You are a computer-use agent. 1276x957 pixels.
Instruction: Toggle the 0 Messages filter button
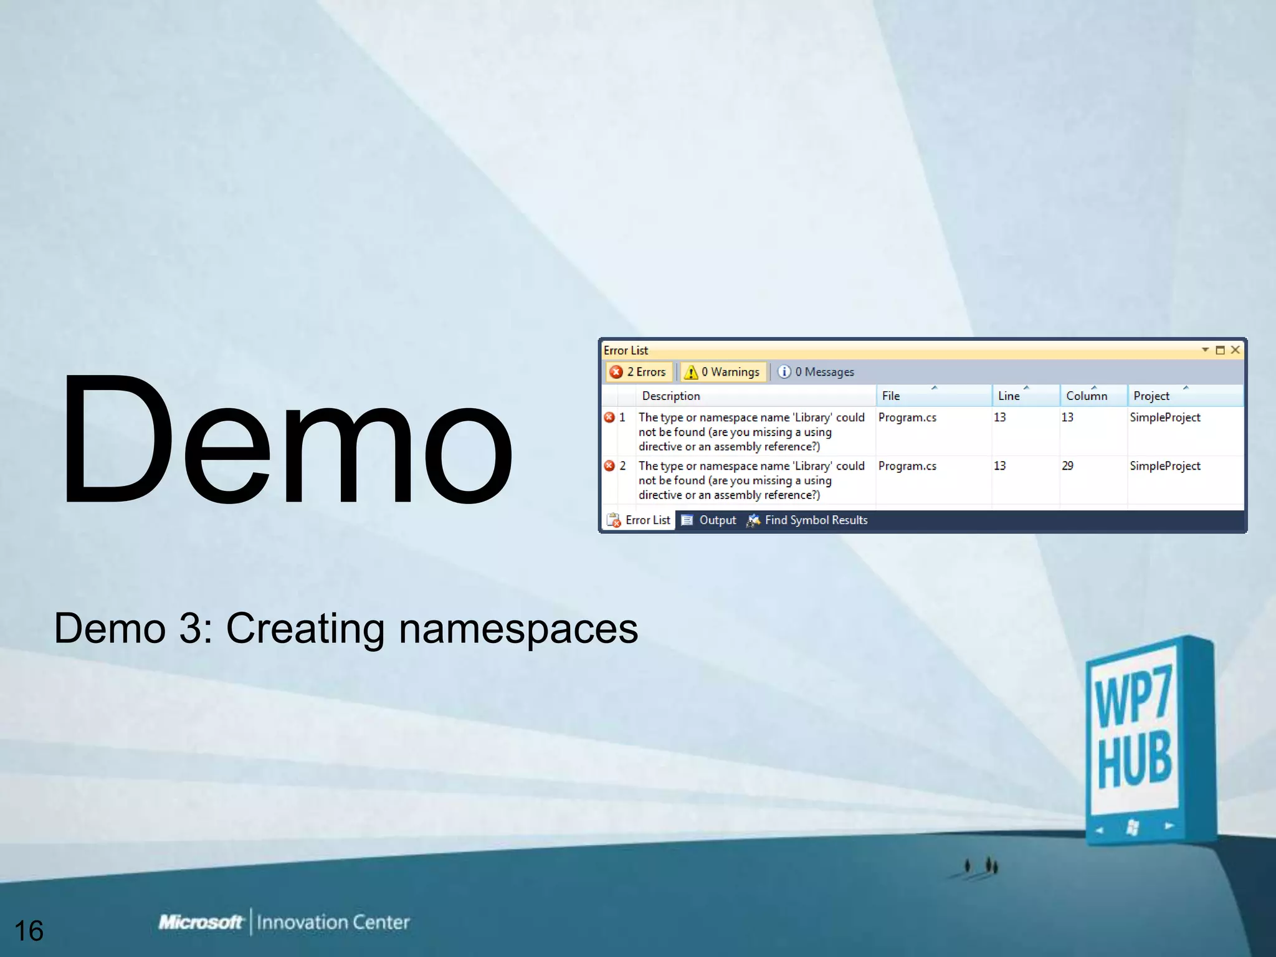(816, 372)
